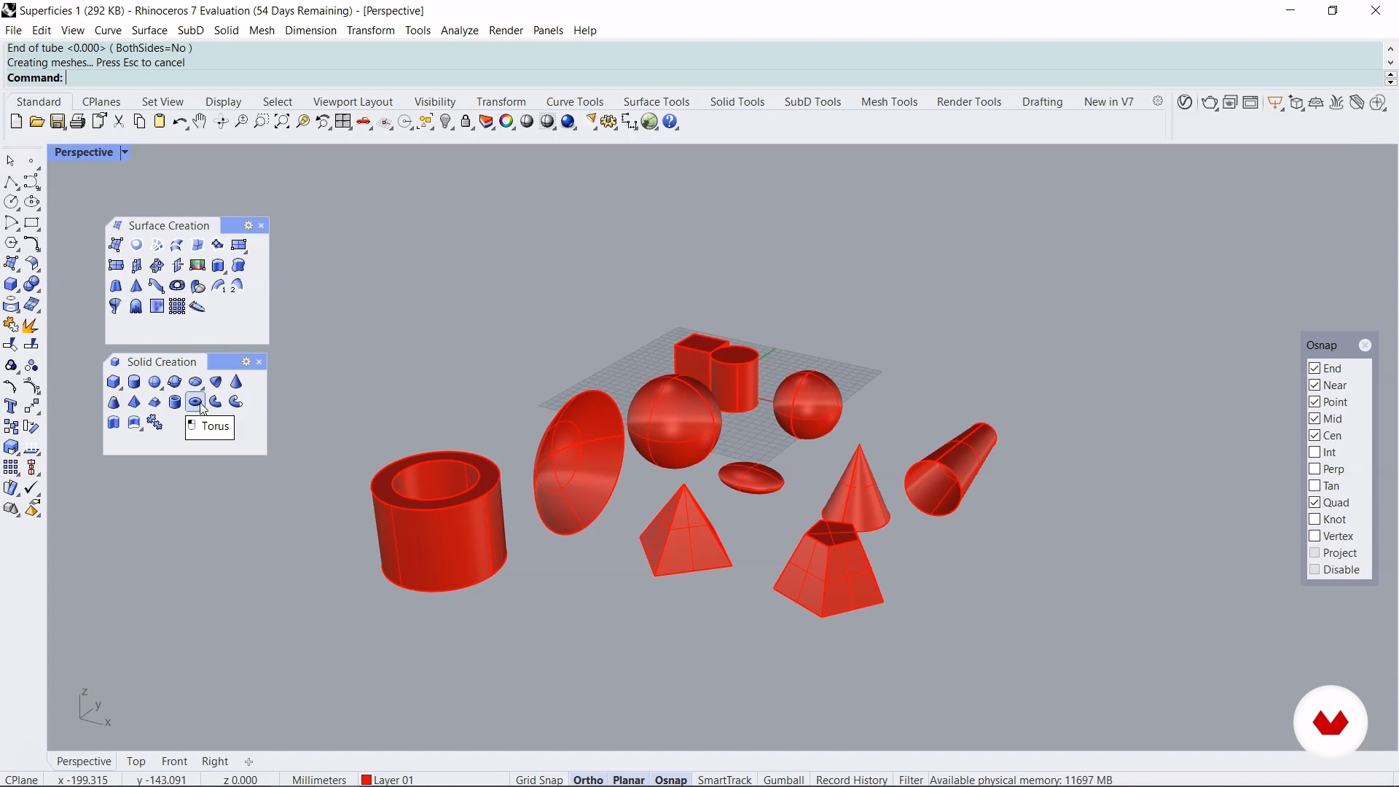Screen dimensions: 1399x787
Task: Enable the Knot osnap checkbox
Action: click(1314, 519)
